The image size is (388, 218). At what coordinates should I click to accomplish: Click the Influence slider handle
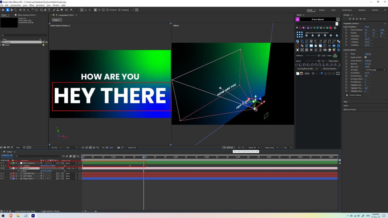click(x=319, y=56)
